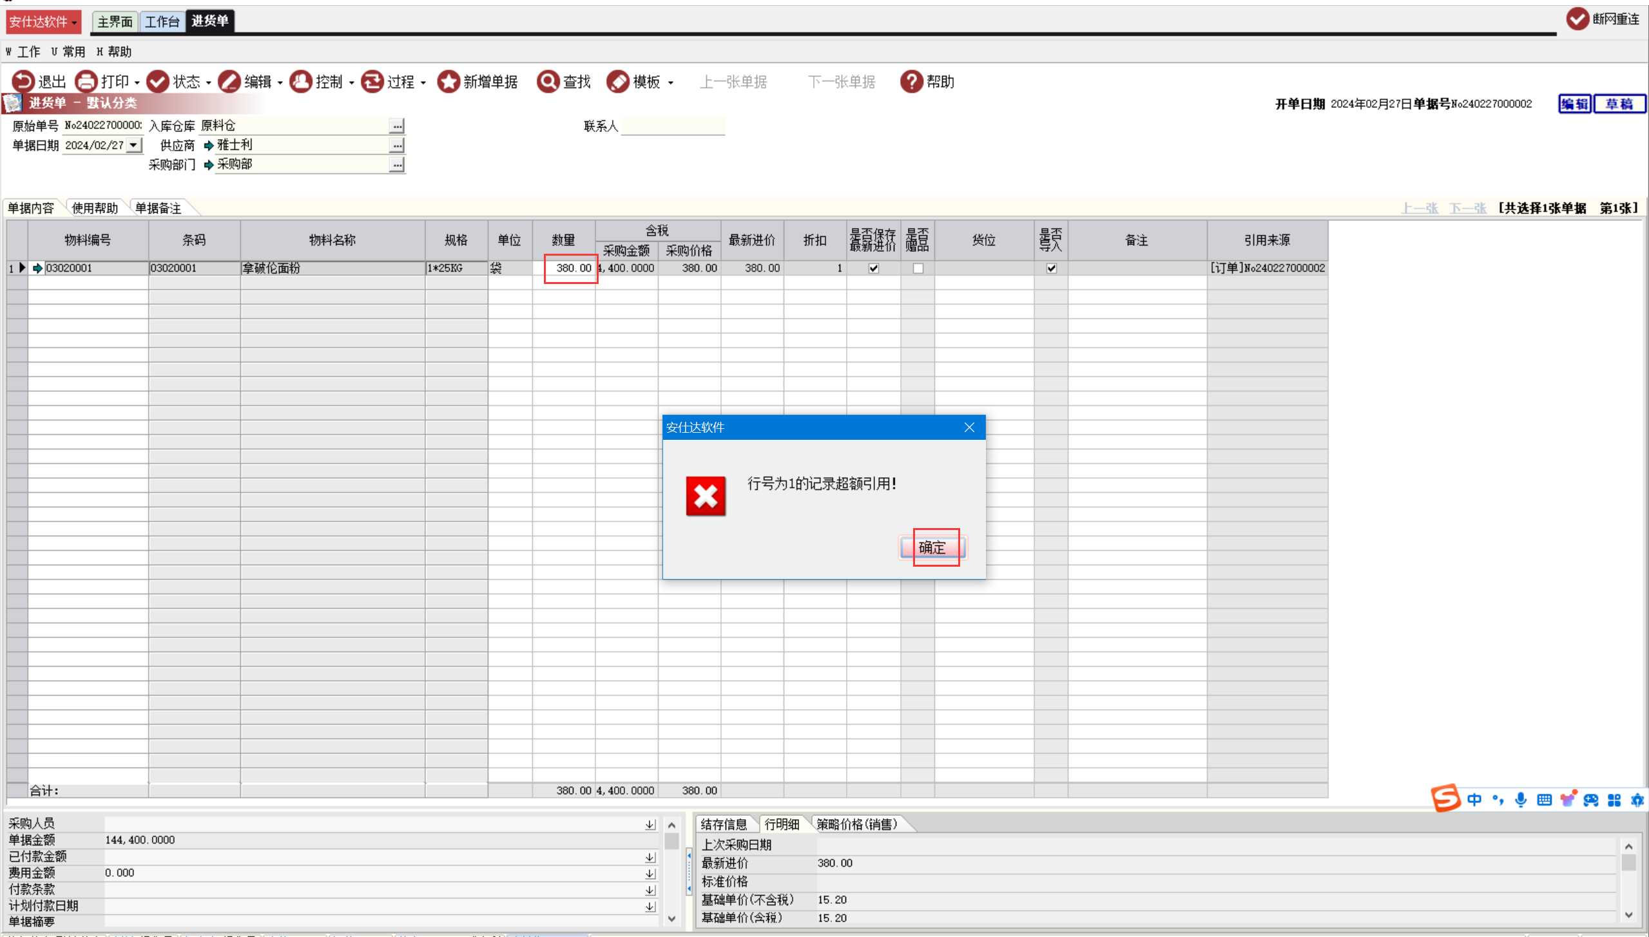The height and width of the screenshot is (937, 1649).
Task: Open the 模板 template toolbar icon
Action: [x=618, y=82]
